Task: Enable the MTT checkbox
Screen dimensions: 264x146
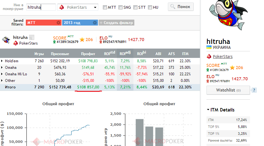Action: point(105,7)
